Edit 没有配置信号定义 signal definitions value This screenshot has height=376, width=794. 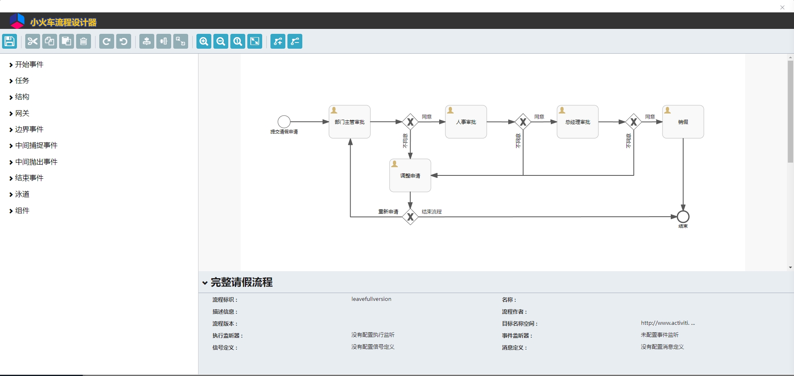[x=373, y=347]
